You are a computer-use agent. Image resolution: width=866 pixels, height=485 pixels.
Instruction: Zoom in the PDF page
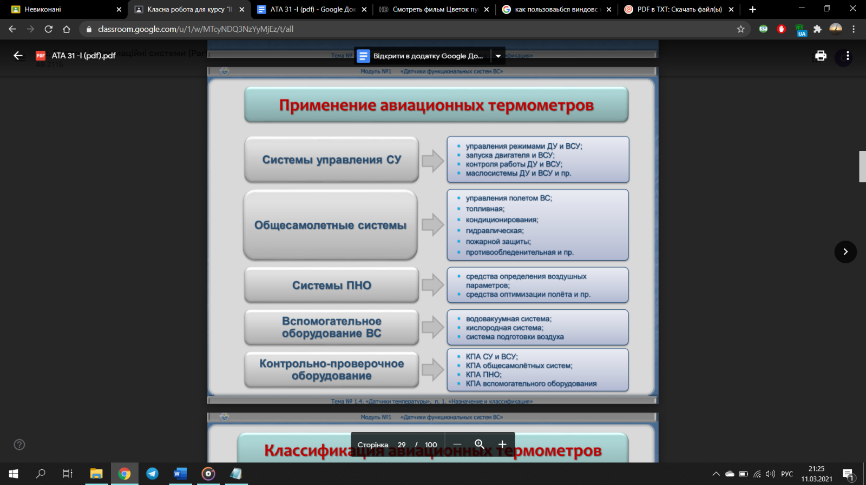pyautogui.click(x=502, y=444)
